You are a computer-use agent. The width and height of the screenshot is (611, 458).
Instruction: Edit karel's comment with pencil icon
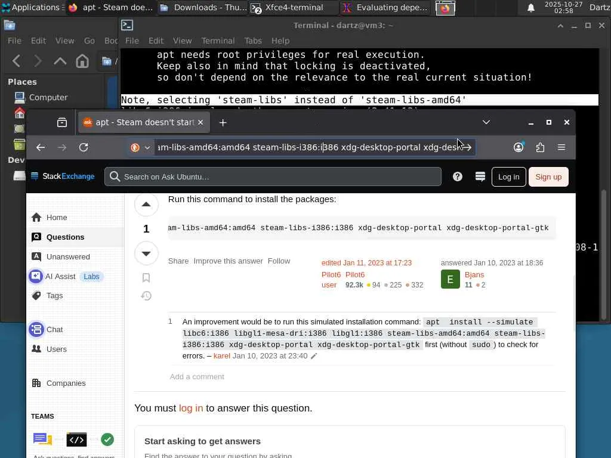tap(314, 356)
